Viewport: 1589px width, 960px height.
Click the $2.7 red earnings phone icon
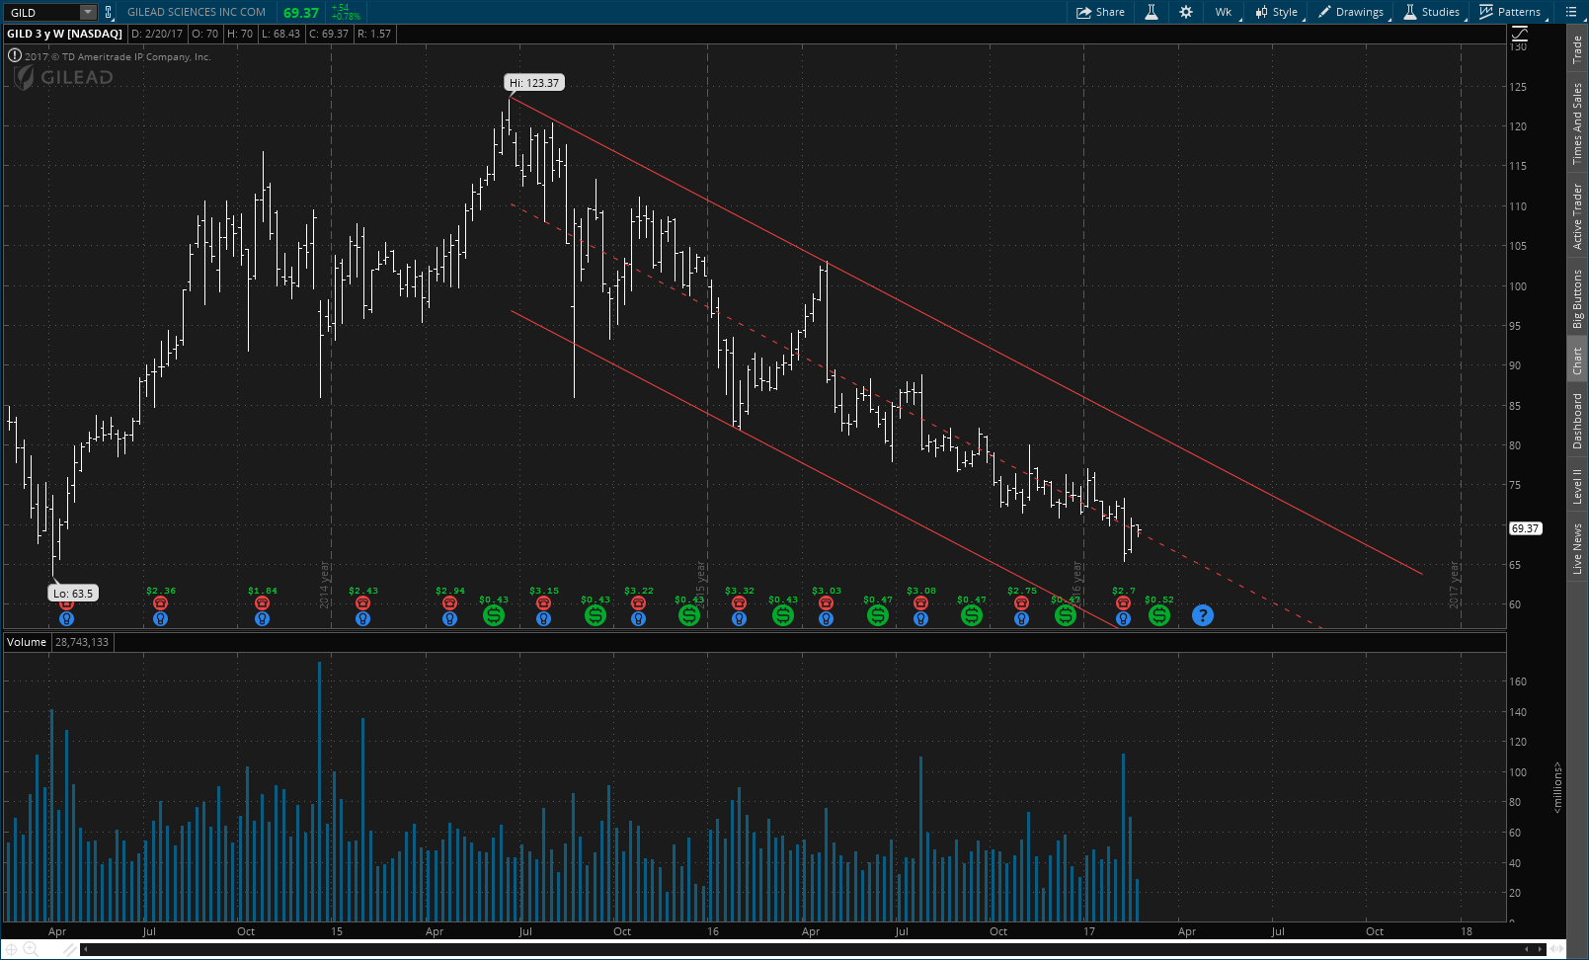[x=1123, y=603]
